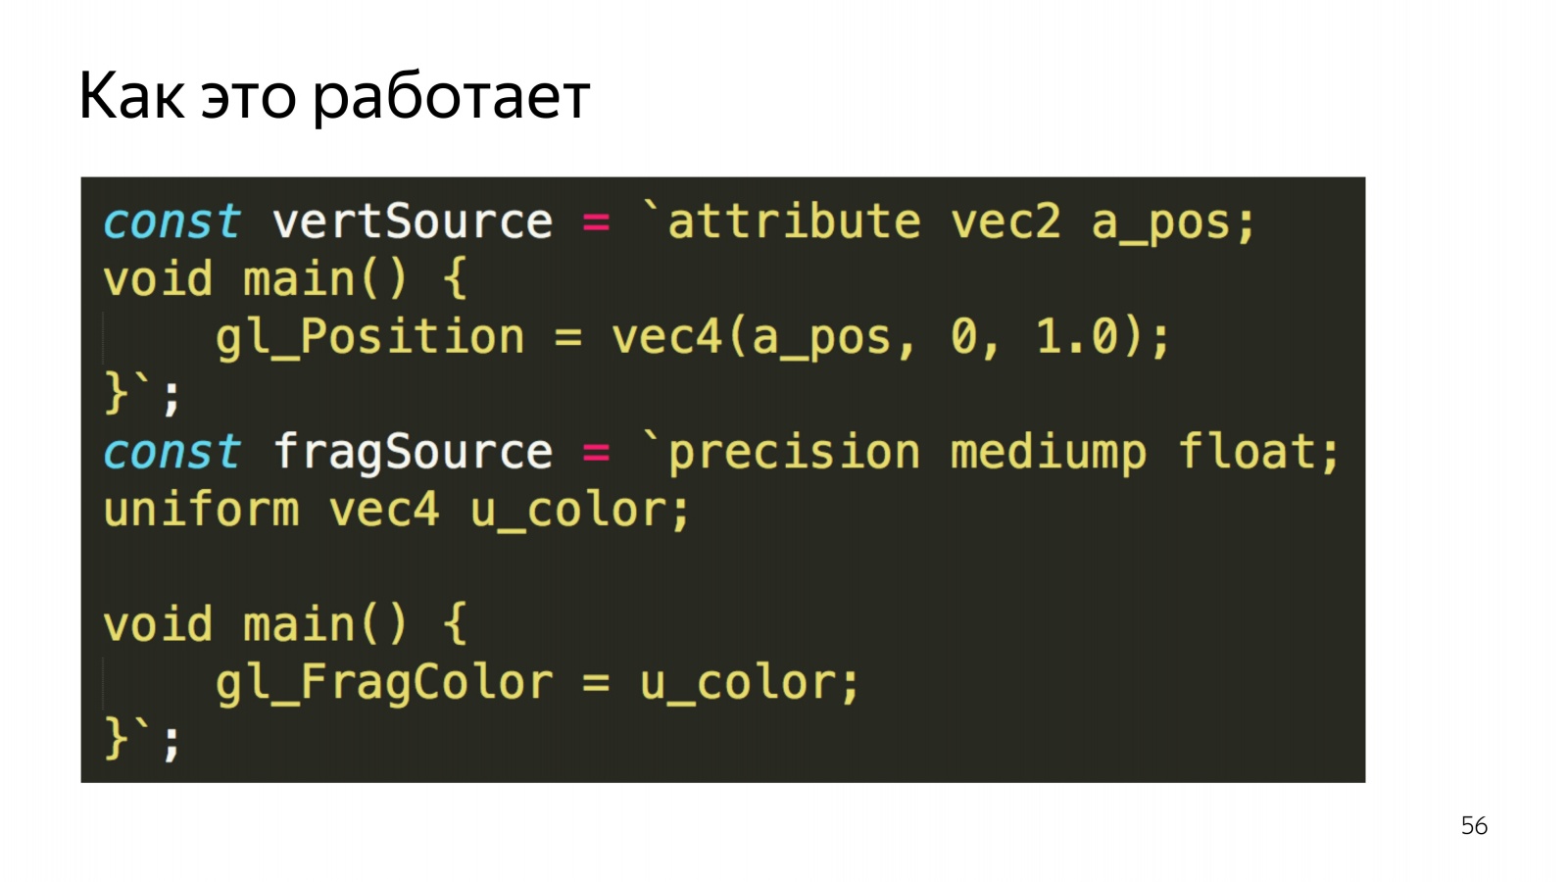This screenshot has height=882, width=1568.
Task: Click the mediump qualifier
Action: 1048,452
